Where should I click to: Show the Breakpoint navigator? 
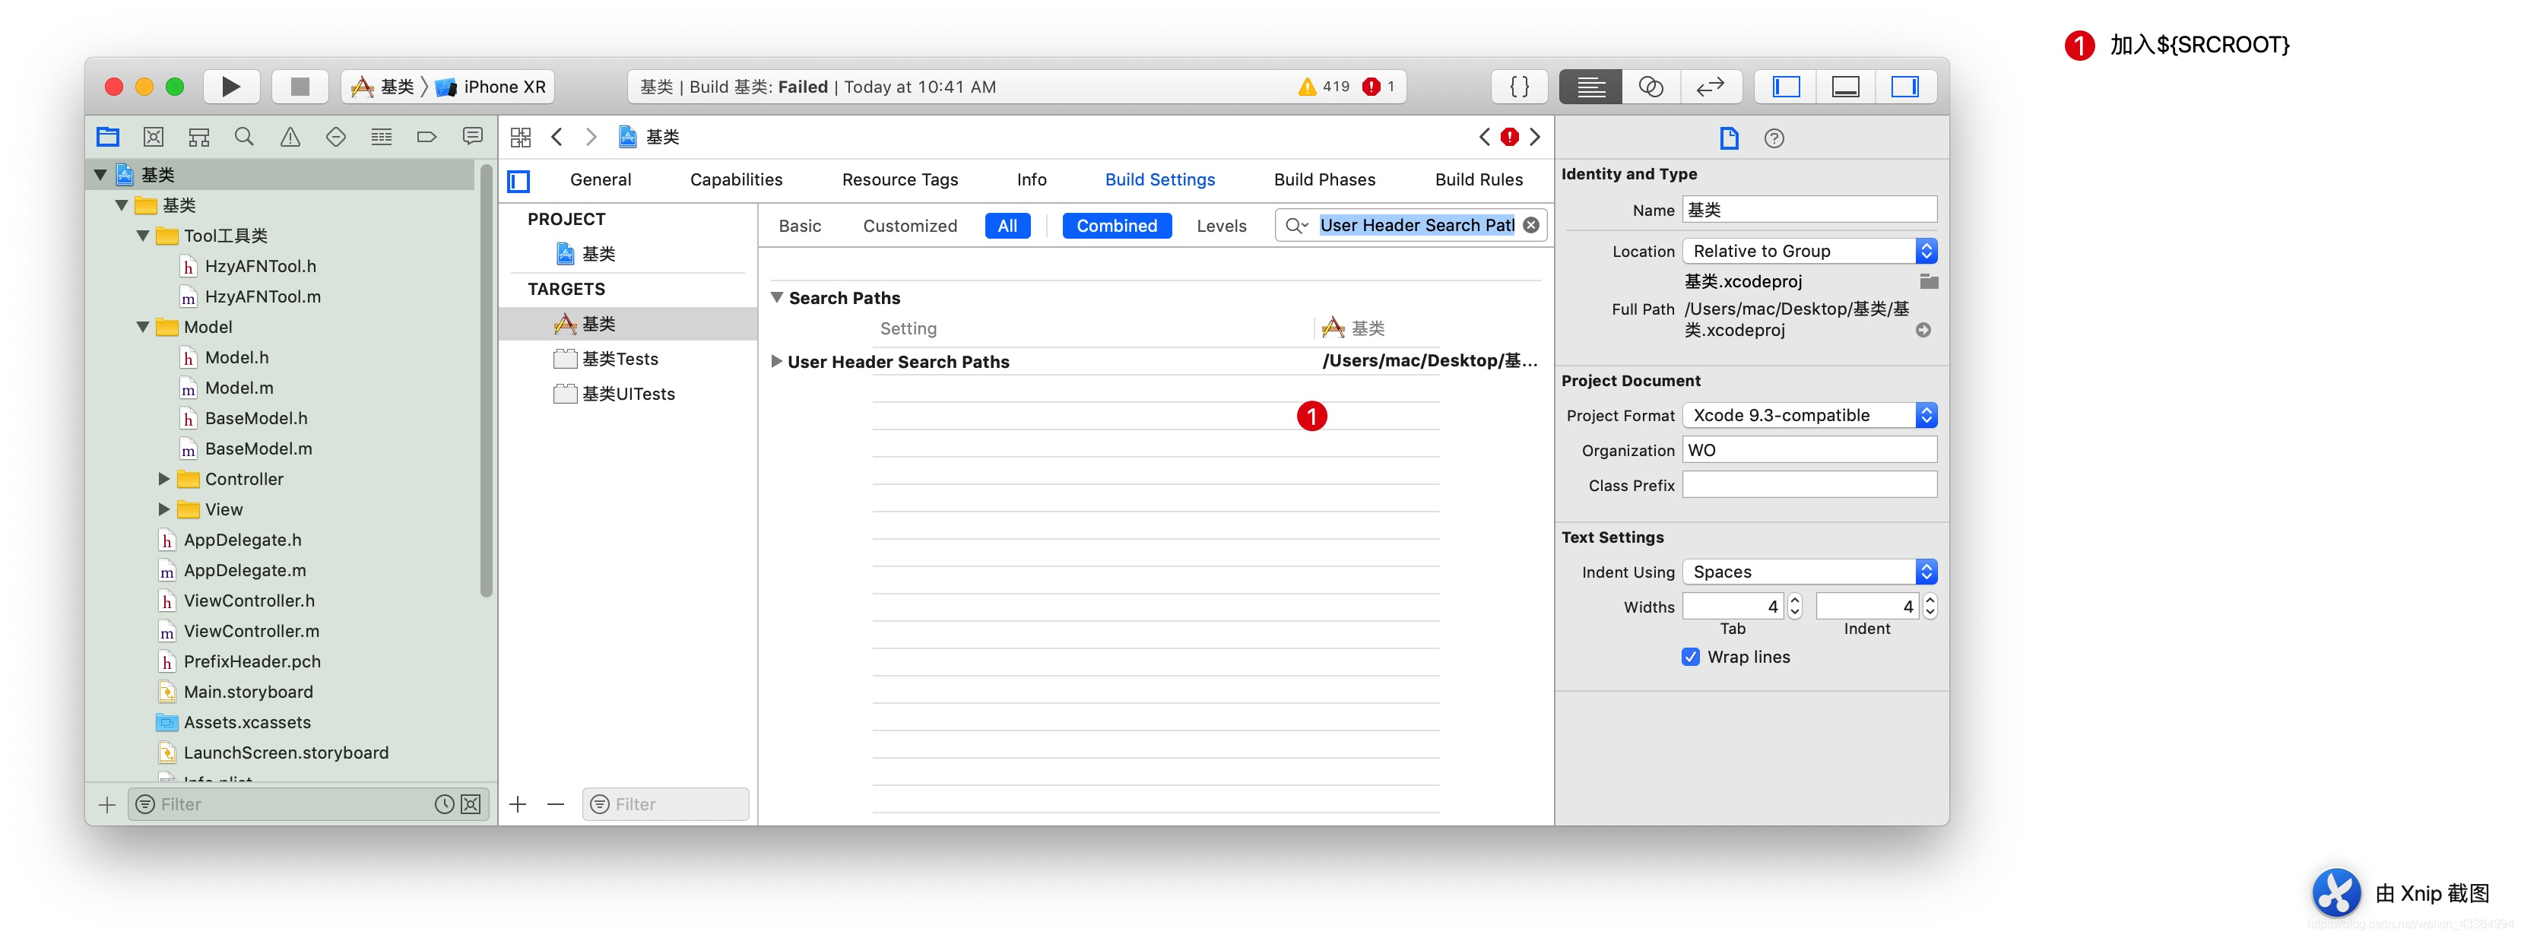[x=427, y=137]
